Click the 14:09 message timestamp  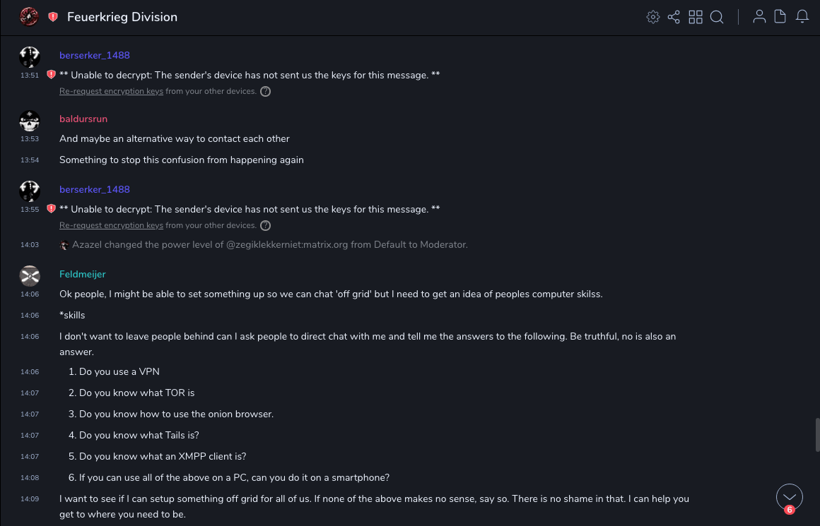(30, 499)
